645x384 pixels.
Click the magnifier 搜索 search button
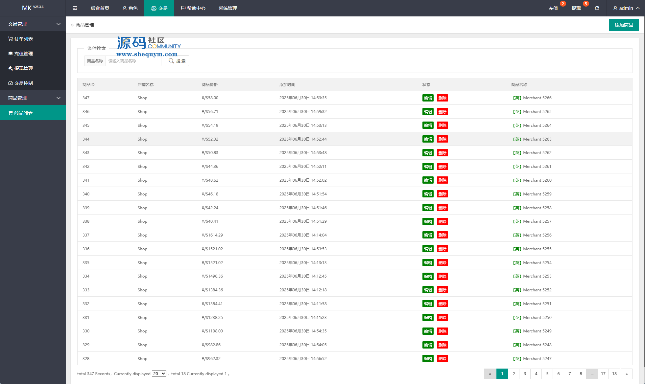177,61
